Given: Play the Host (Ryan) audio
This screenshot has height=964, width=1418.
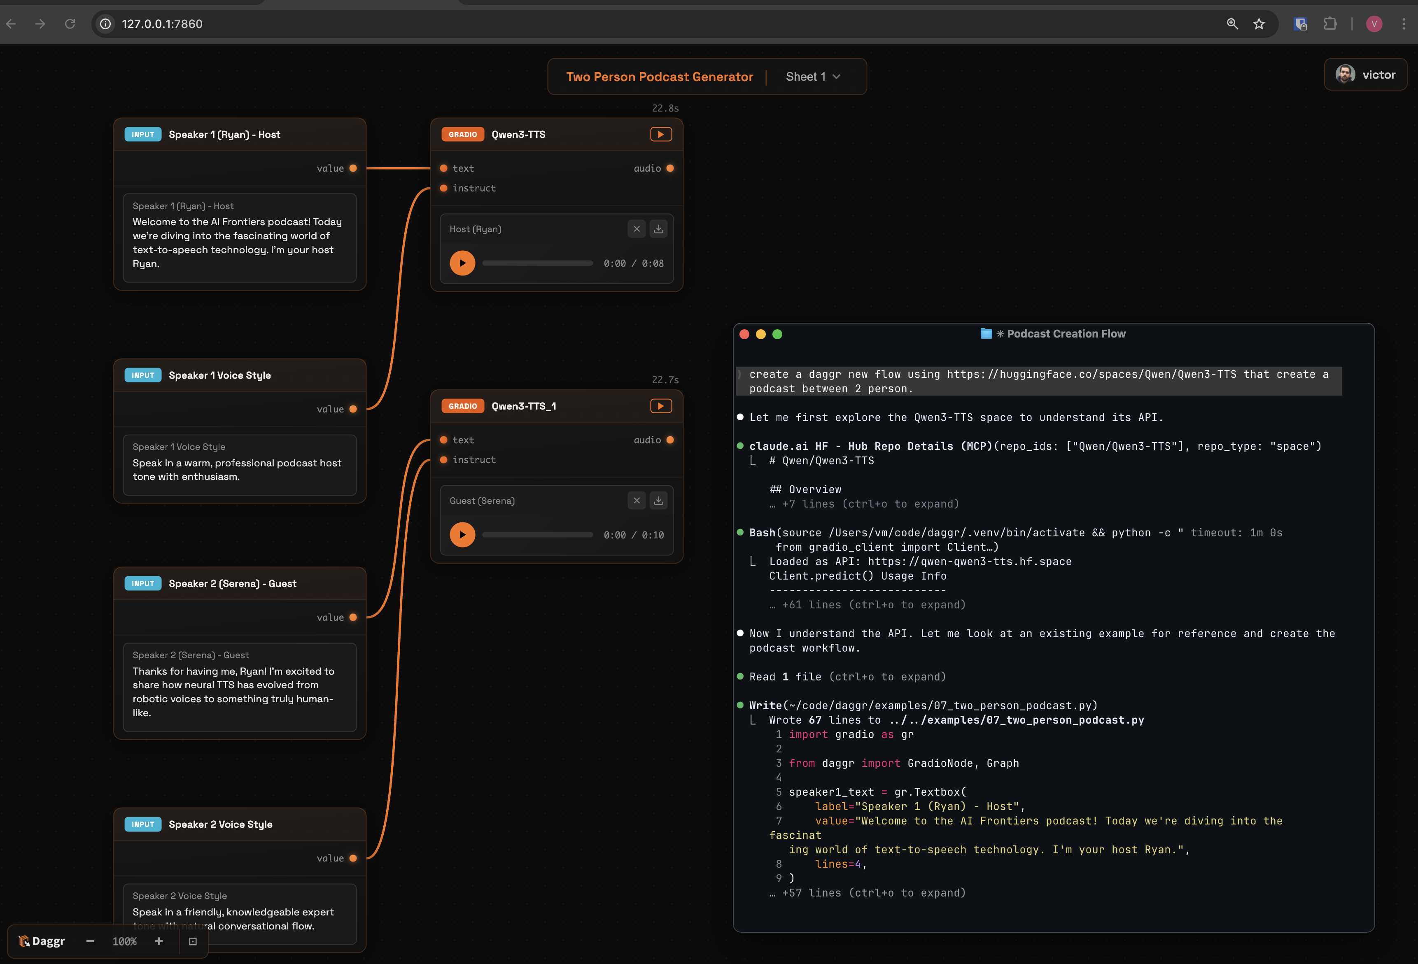Looking at the screenshot, I should click(x=462, y=263).
